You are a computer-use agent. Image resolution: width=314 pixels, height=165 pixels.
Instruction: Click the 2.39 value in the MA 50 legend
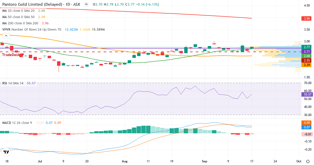pos(42,17)
